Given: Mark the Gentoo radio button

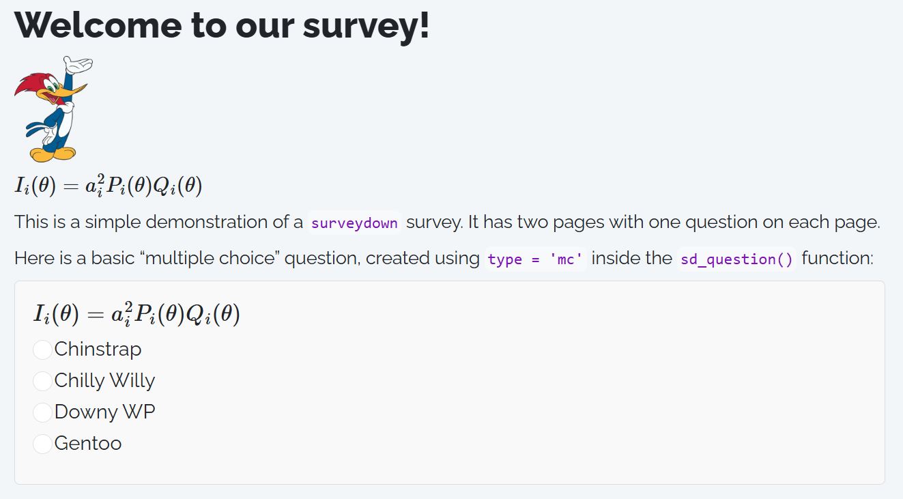Looking at the screenshot, I should pos(42,444).
